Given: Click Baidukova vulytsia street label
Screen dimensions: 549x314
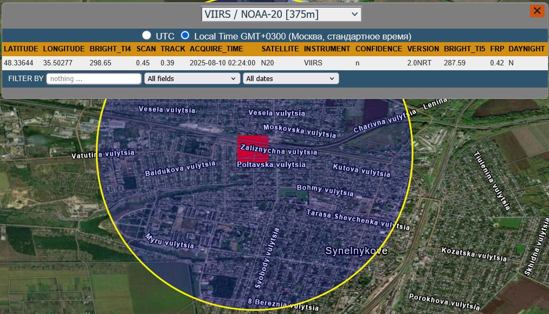Looking at the screenshot, I should (x=180, y=169).
